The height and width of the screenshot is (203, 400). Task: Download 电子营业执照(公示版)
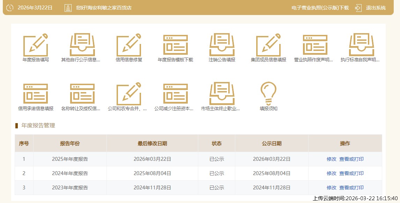point(320,8)
